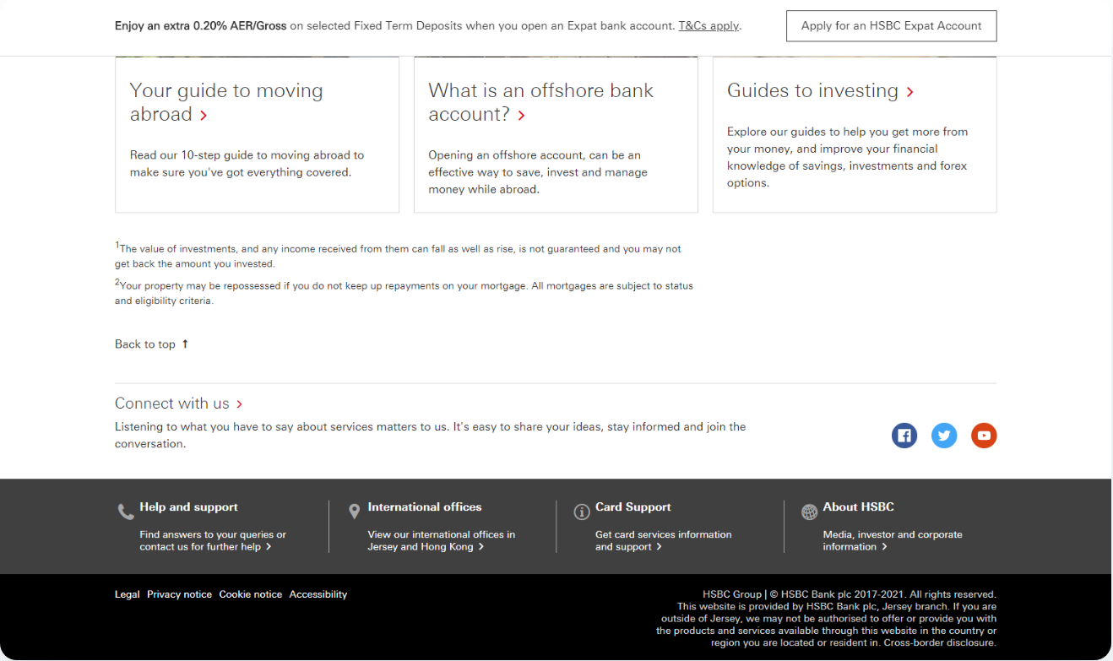Open HSBC YouTube channel icon
The height and width of the screenshot is (661, 1113).
984,436
